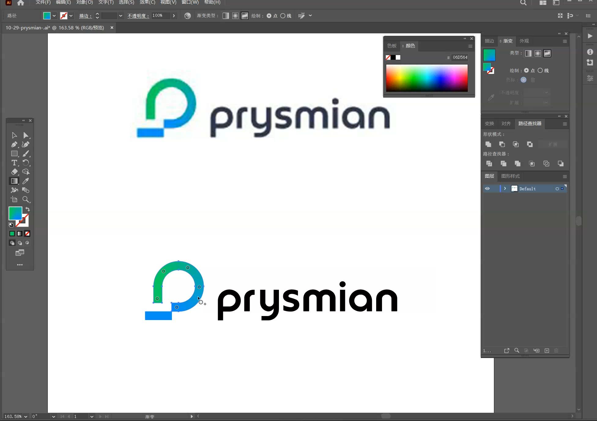Screen dimensions: 597x421
Task: Select 线 radio in gradient panel
Action: [540, 70]
